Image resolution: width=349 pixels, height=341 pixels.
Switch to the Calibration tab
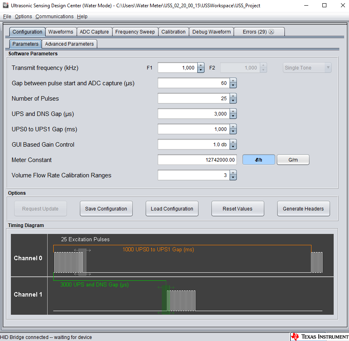(173, 32)
